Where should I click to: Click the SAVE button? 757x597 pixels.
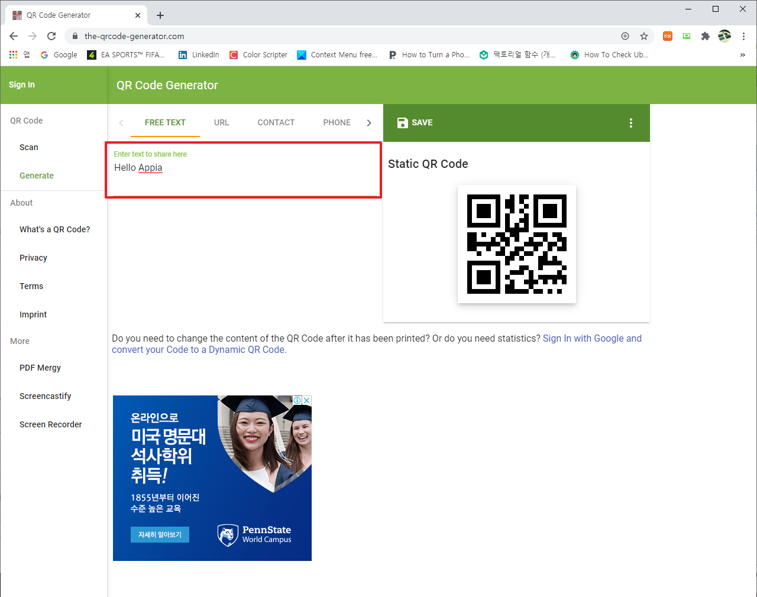415,122
